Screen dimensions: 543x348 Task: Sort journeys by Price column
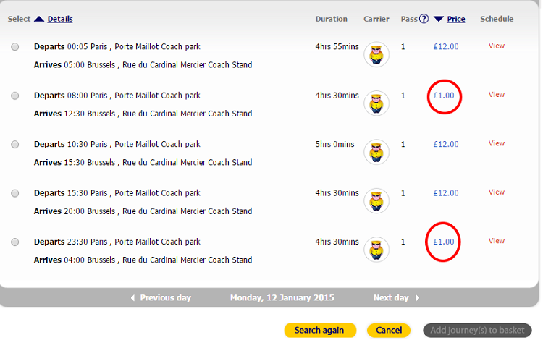(x=456, y=19)
